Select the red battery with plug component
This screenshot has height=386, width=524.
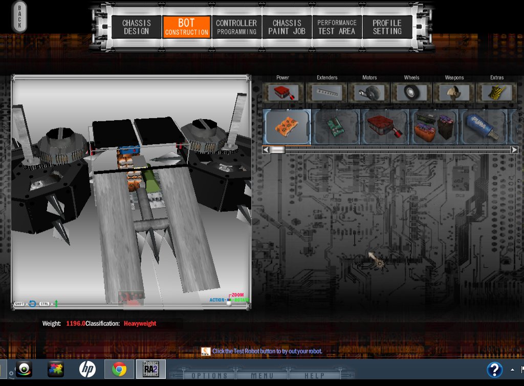coord(385,127)
